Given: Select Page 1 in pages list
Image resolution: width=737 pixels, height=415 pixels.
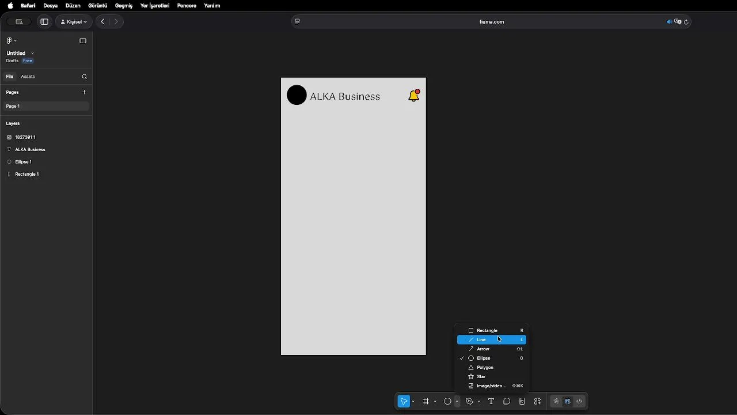Looking at the screenshot, I should [45, 106].
